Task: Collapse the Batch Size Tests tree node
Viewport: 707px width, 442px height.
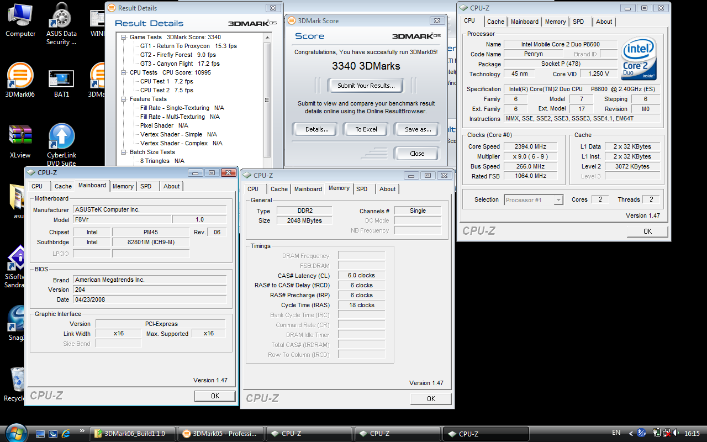Action: coord(124,152)
